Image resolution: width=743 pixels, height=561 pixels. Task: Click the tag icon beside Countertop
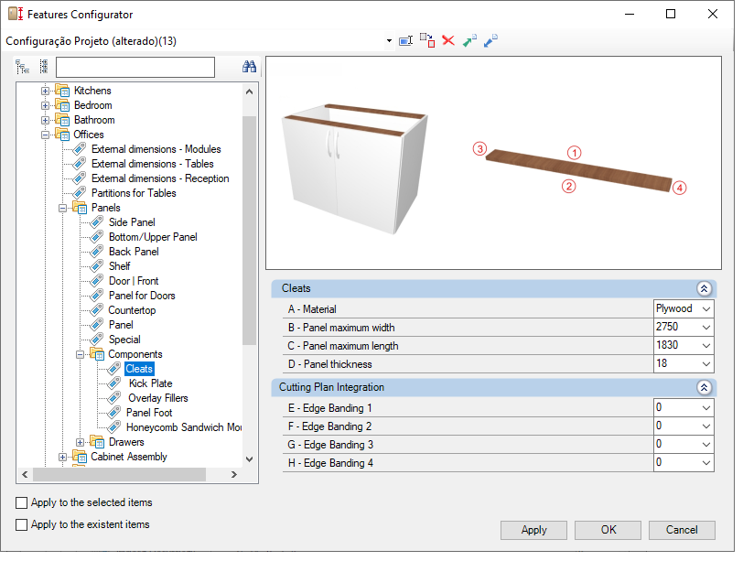(97, 310)
